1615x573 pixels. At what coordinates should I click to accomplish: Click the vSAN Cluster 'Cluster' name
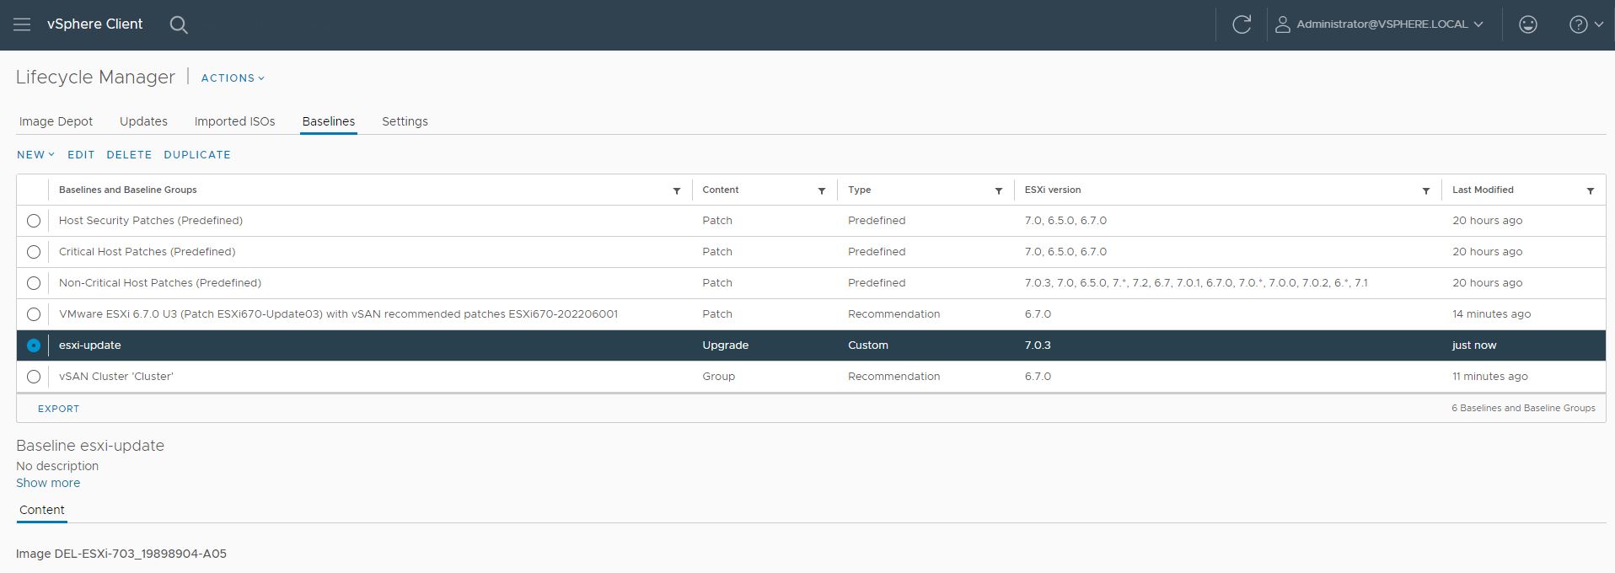point(116,377)
